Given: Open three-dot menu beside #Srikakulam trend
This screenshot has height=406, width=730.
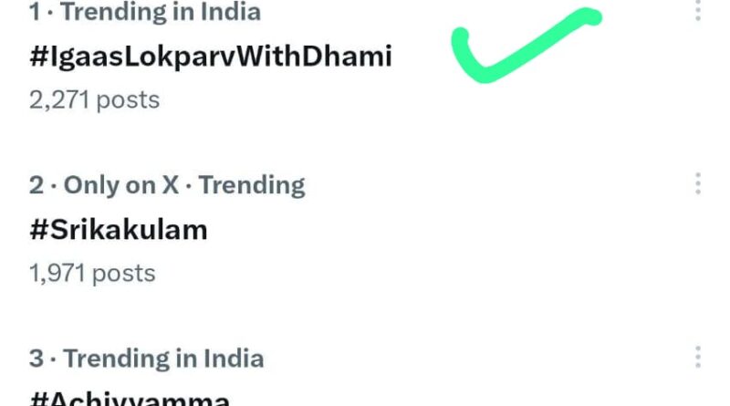Looking at the screenshot, I should coord(698,184).
